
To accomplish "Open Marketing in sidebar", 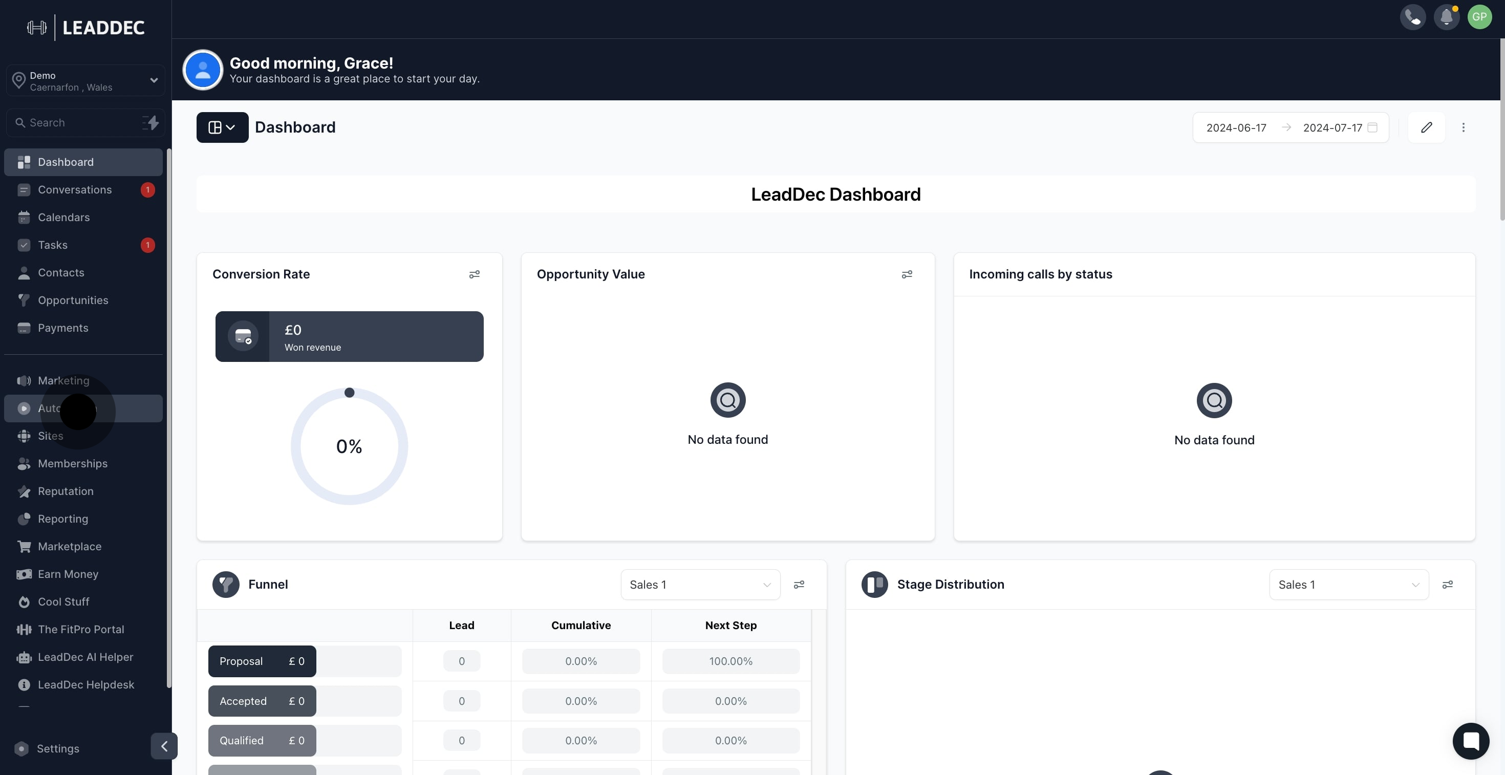I will click(83, 381).
